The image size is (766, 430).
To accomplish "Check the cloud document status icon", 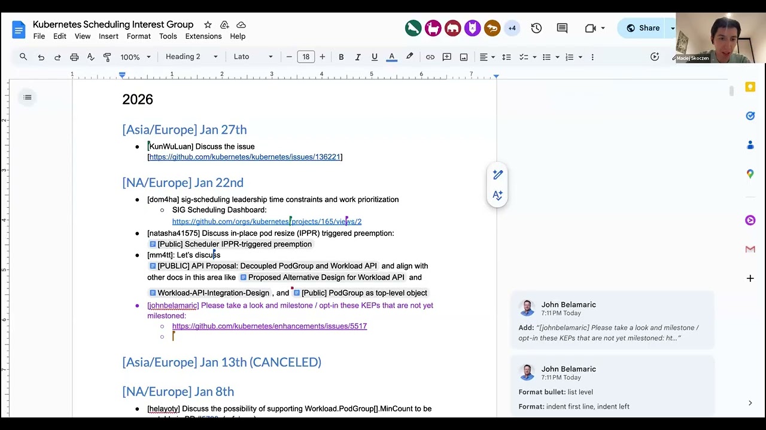I will tap(241, 25).
